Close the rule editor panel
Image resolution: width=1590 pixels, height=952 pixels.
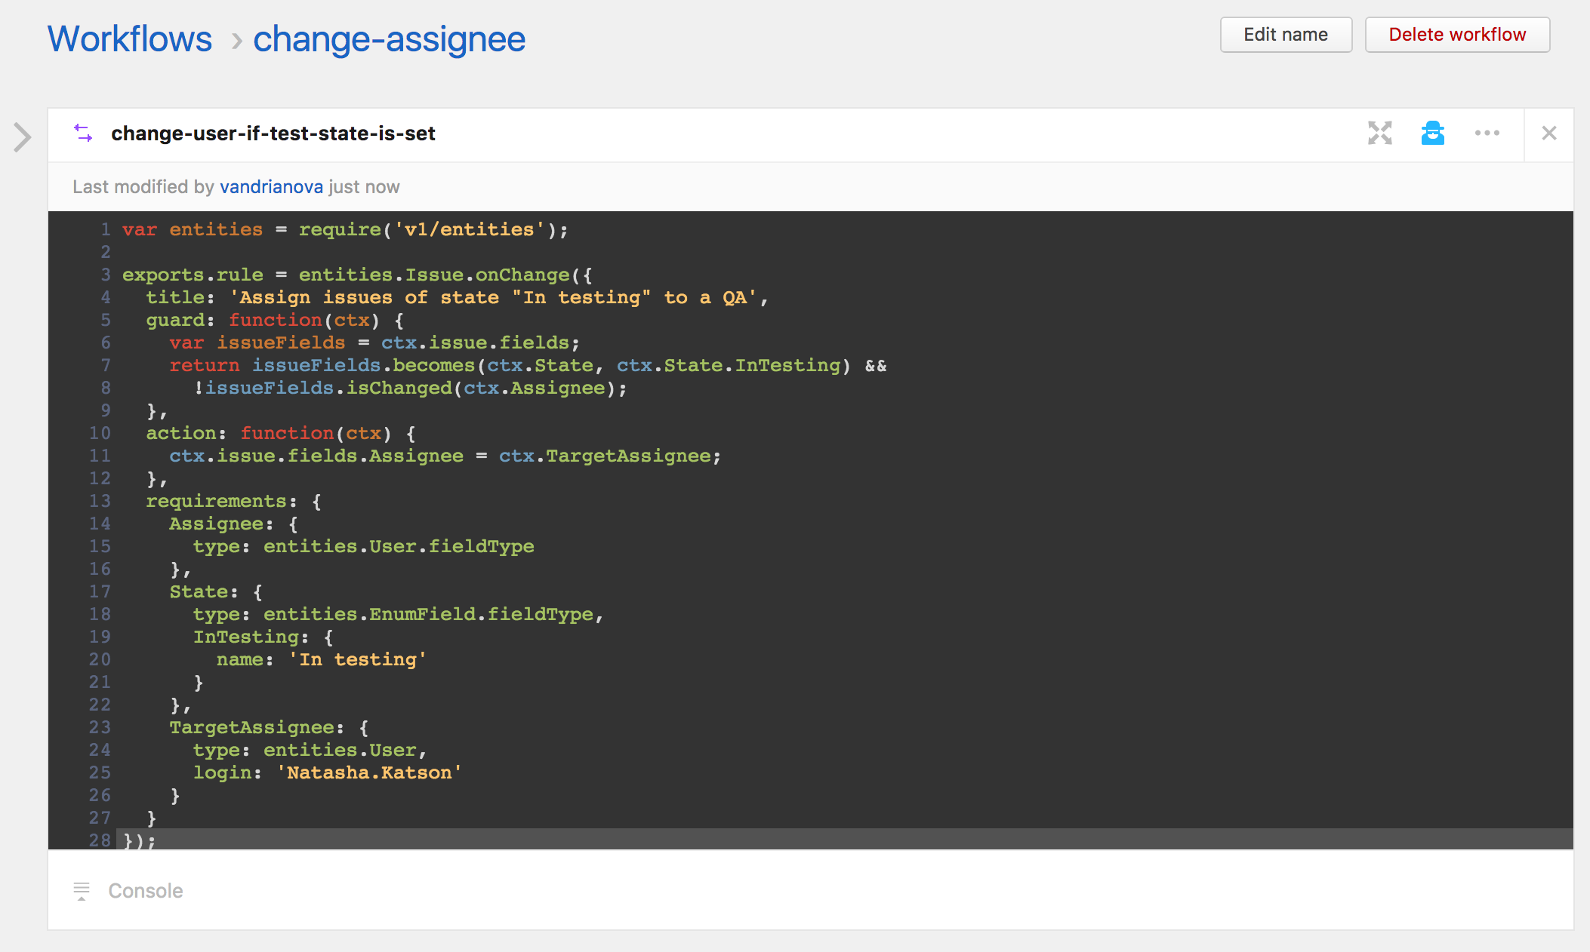[x=1548, y=134]
